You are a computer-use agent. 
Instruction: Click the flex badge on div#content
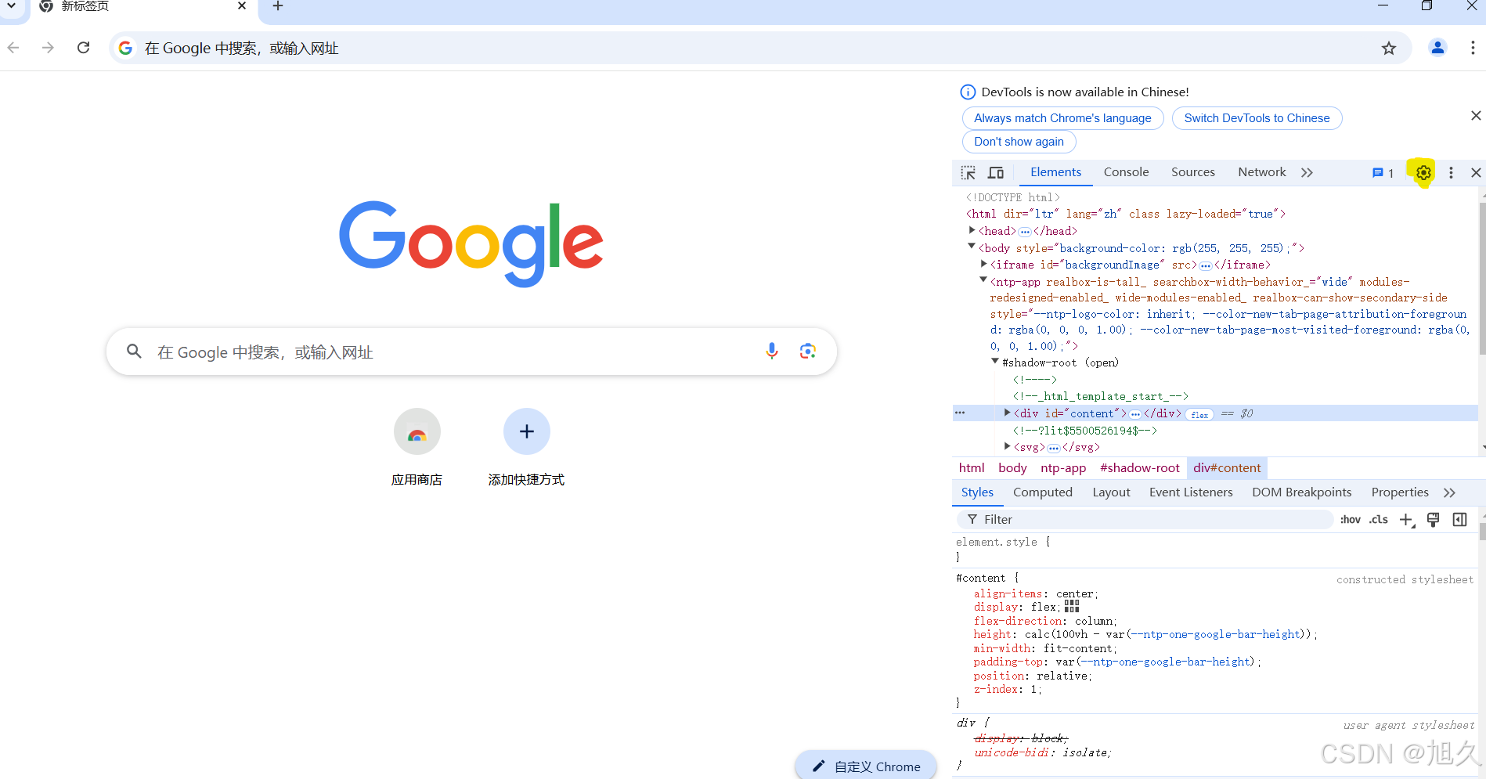tap(1199, 414)
